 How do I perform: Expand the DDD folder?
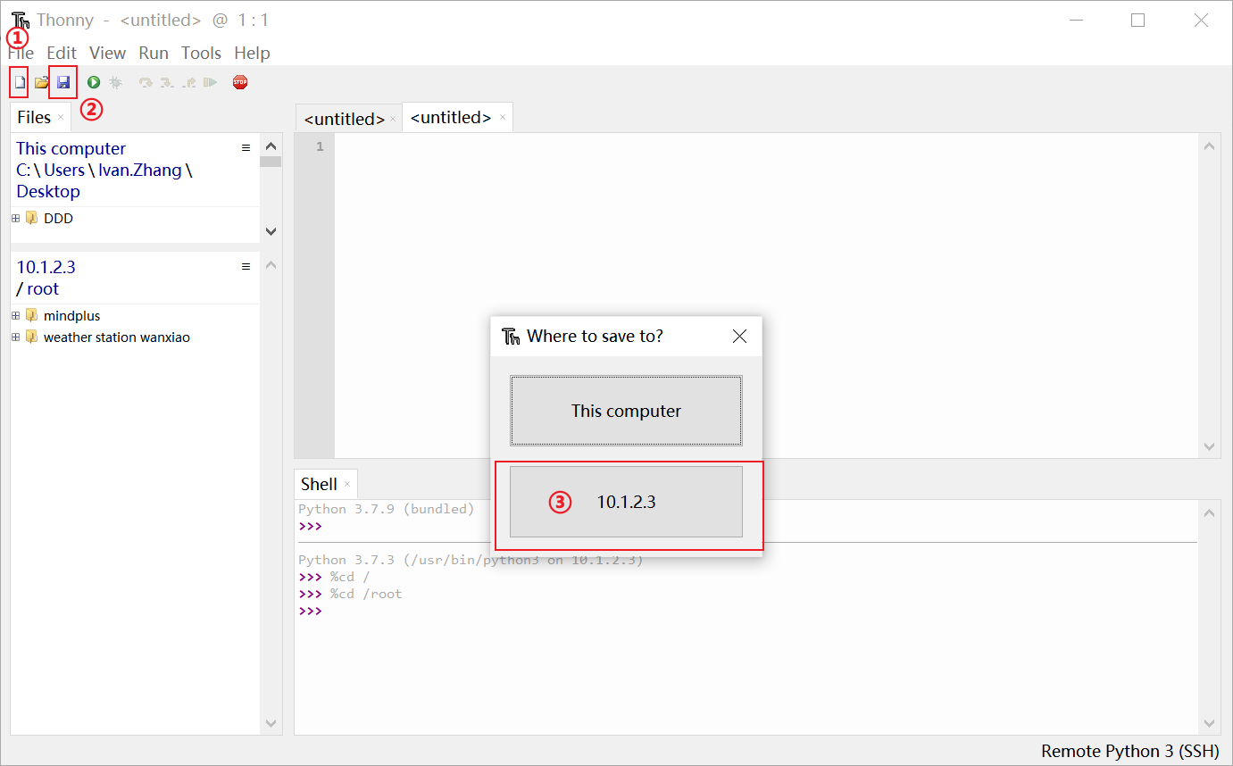(x=14, y=217)
